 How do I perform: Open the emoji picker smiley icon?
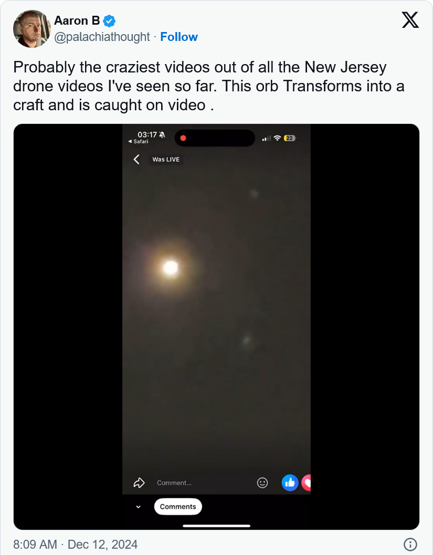[x=262, y=483]
